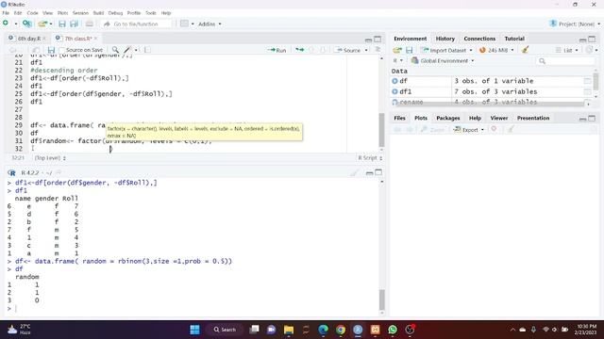
Task: Expand the df object blue arrow
Action: click(394, 81)
